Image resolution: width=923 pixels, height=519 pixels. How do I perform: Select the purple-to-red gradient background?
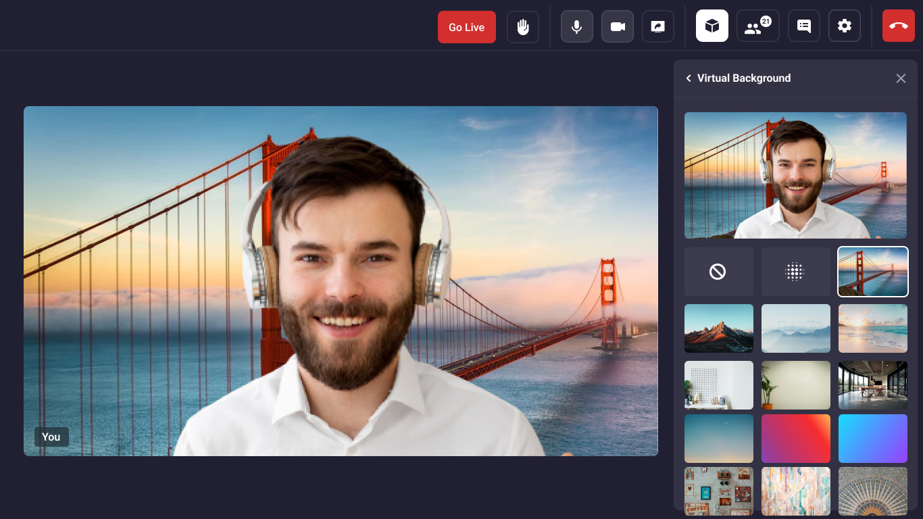pos(796,439)
